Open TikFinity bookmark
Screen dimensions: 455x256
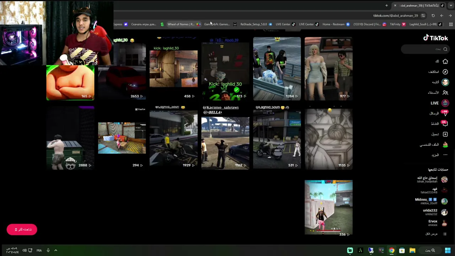click(397, 24)
